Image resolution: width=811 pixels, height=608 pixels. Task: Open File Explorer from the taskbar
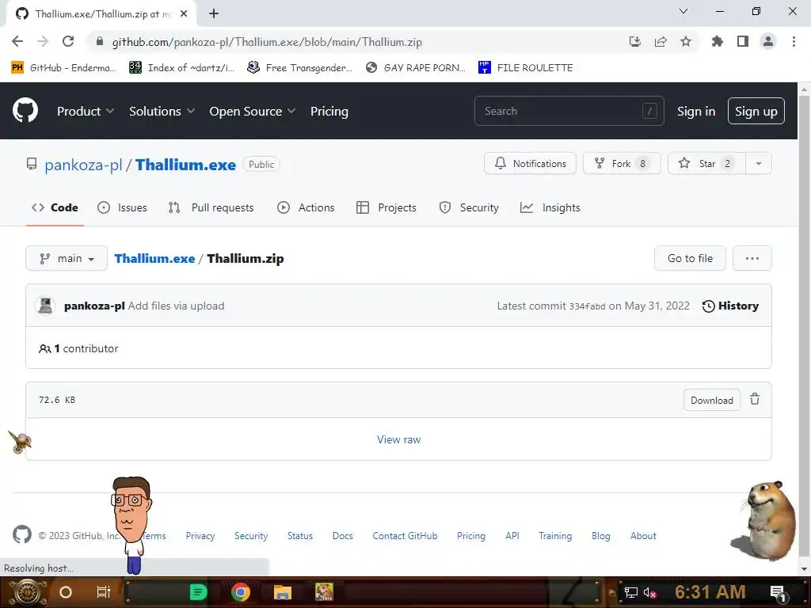(283, 592)
